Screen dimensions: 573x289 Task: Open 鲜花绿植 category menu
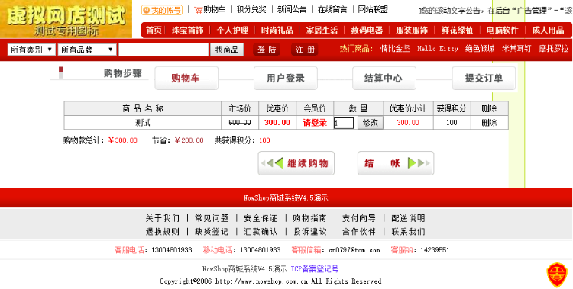[457, 31]
